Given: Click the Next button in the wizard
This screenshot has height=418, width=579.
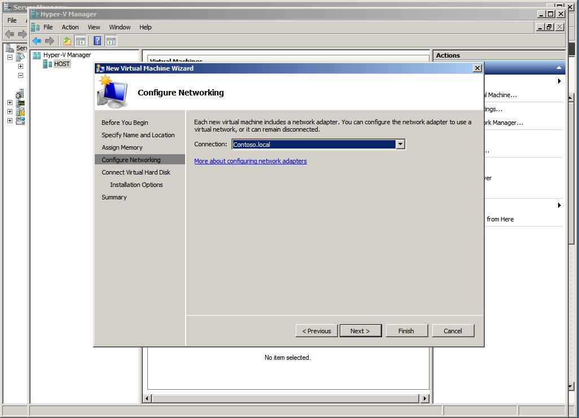Looking at the screenshot, I should 361,331.
